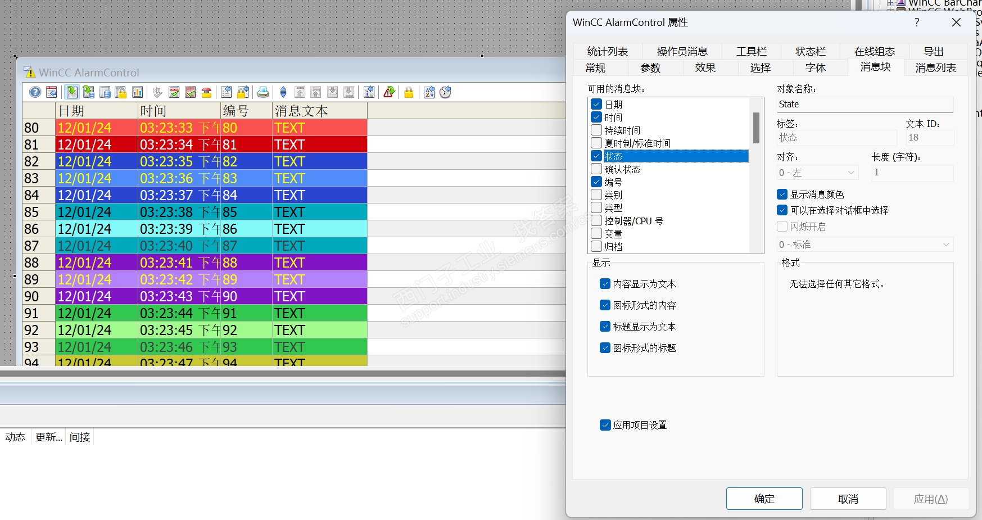Open the lock dialog icon
The width and height of the screenshot is (982, 520).
(x=243, y=92)
